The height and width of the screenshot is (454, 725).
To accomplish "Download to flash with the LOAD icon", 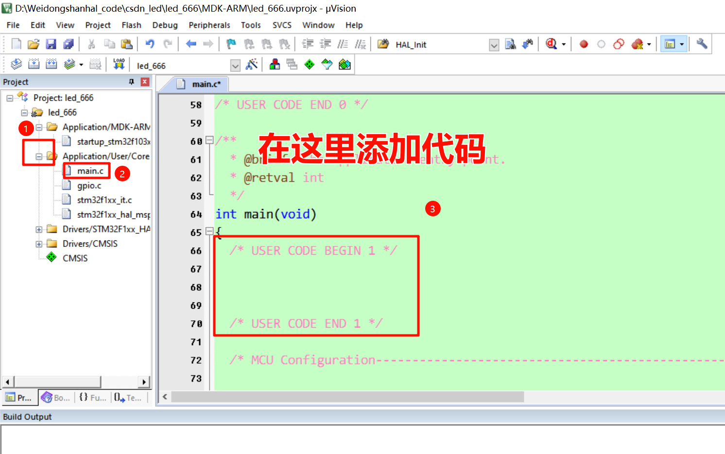I will [x=119, y=64].
